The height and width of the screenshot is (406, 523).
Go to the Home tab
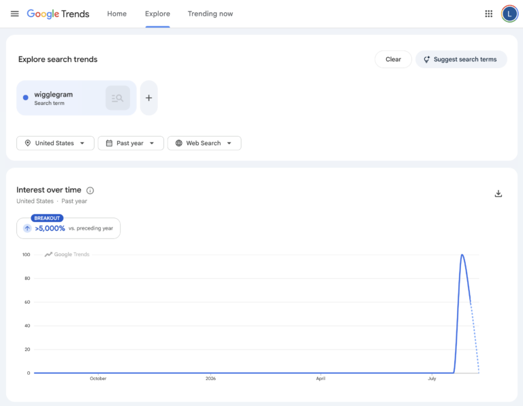pyautogui.click(x=116, y=14)
